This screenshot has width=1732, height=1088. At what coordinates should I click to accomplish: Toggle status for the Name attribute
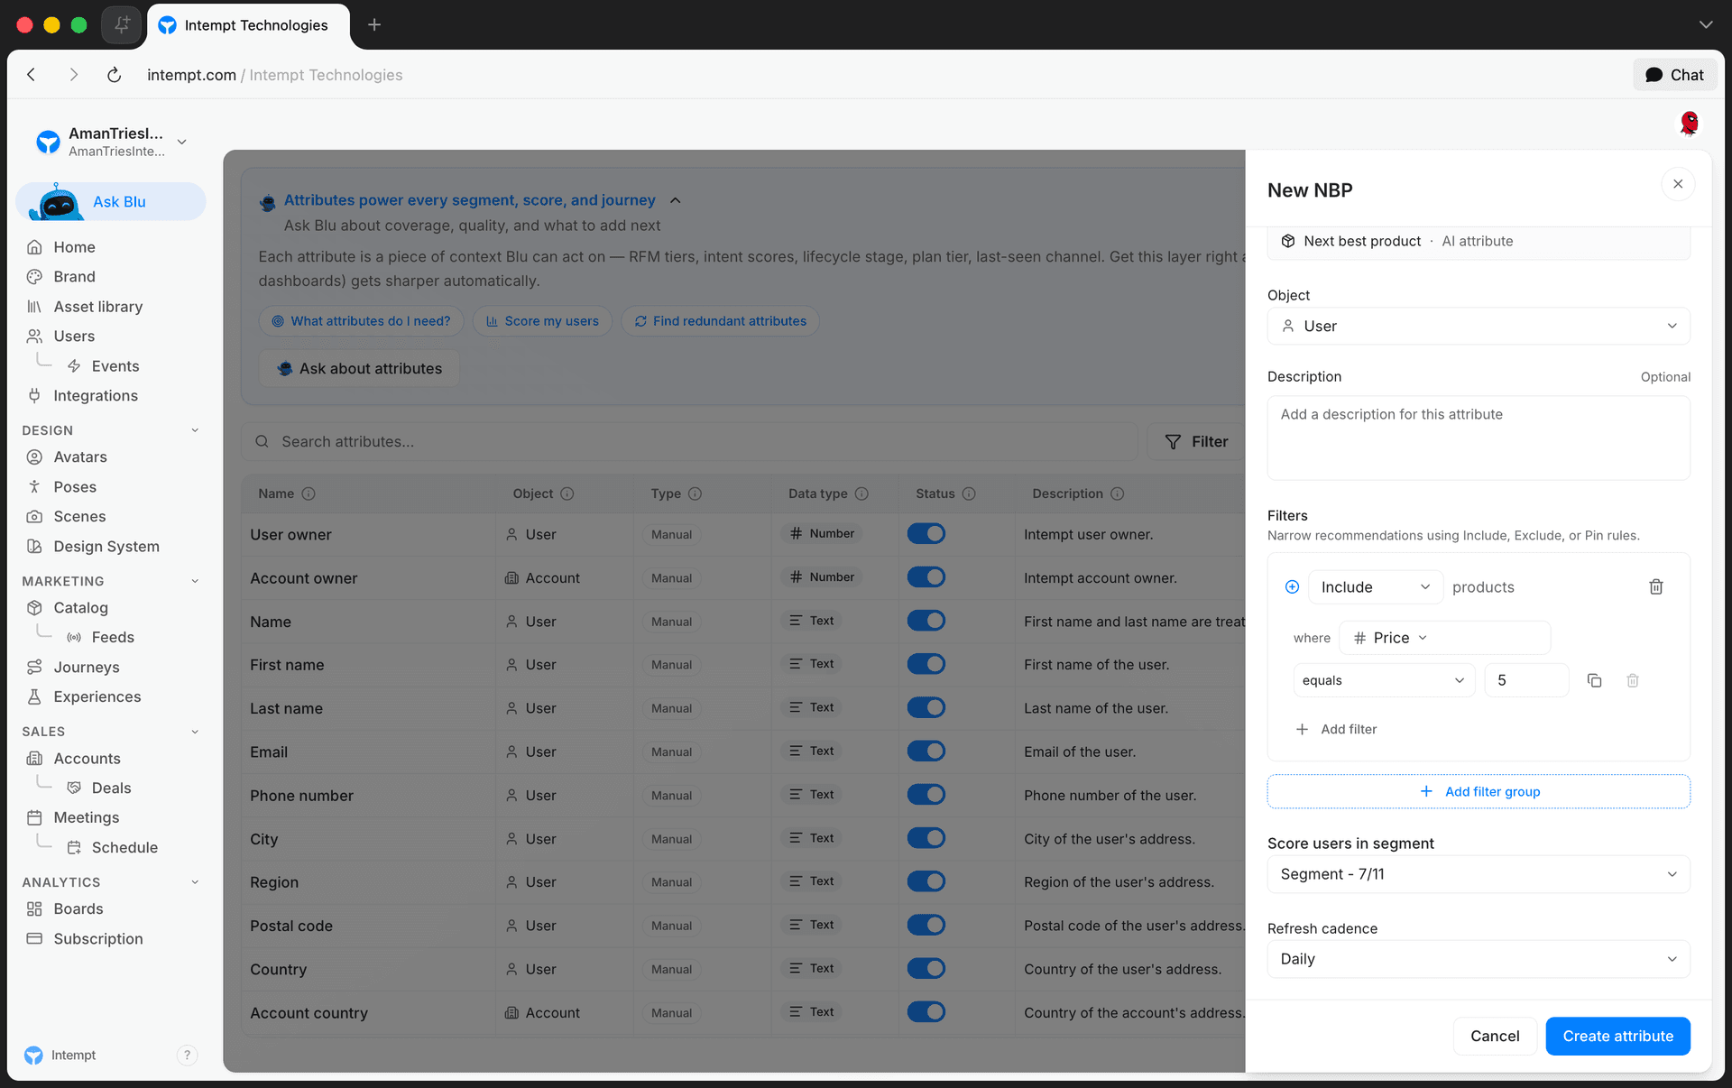tap(926, 621)
